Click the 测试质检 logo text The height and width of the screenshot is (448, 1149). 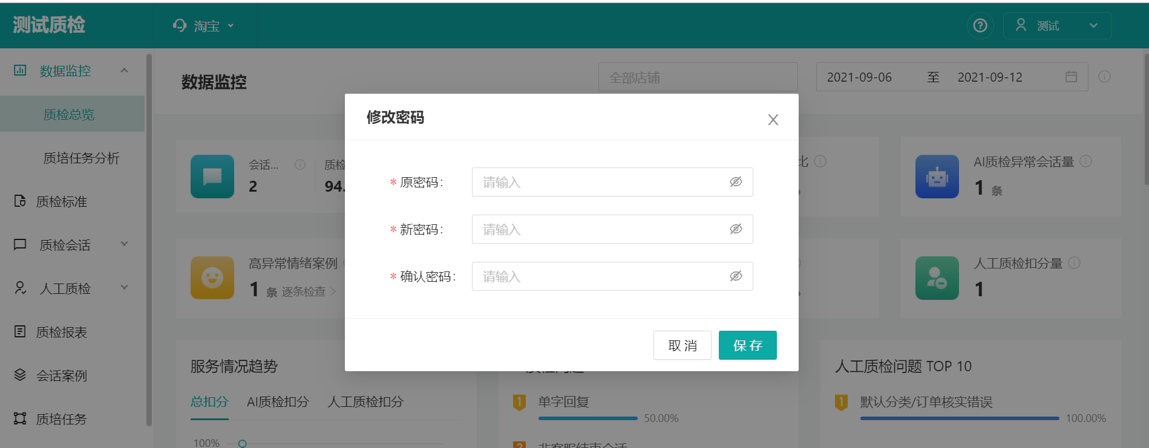point(49,25)
